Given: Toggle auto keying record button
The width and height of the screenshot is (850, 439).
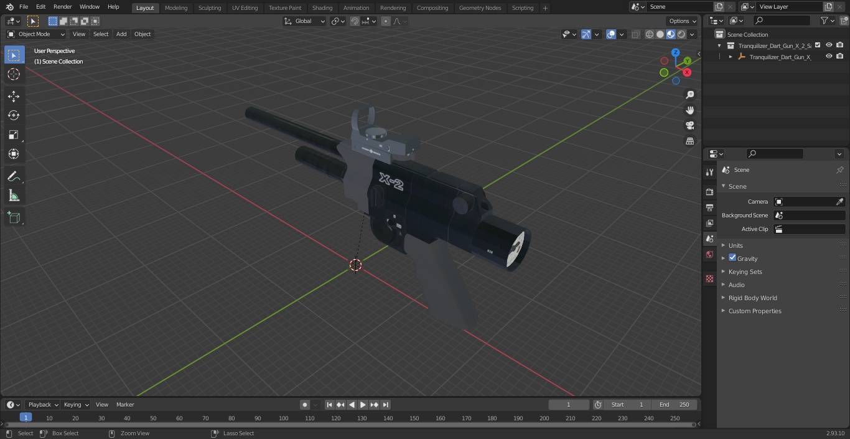Looking at the screenshot, I should (x=305, y=405).
